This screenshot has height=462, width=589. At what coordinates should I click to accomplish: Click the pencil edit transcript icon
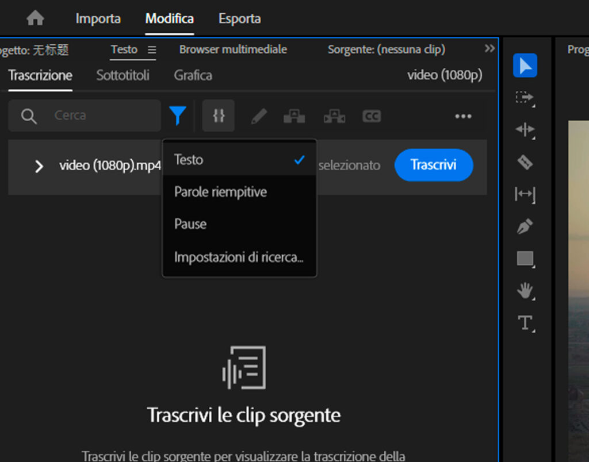(259, 116)
